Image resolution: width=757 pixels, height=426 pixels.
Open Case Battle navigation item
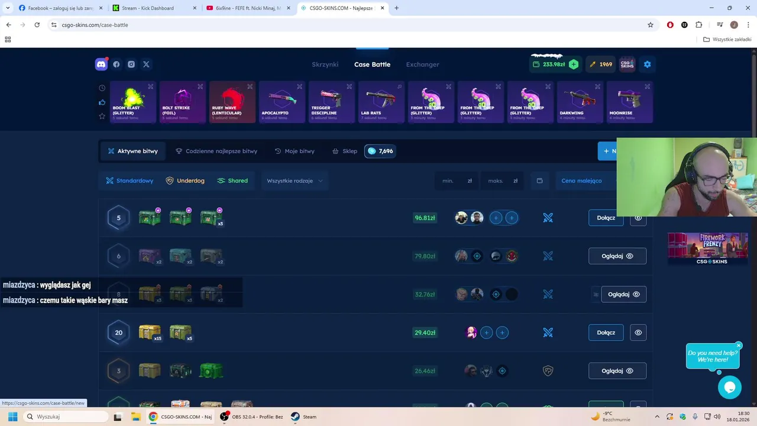click(372, 64)
